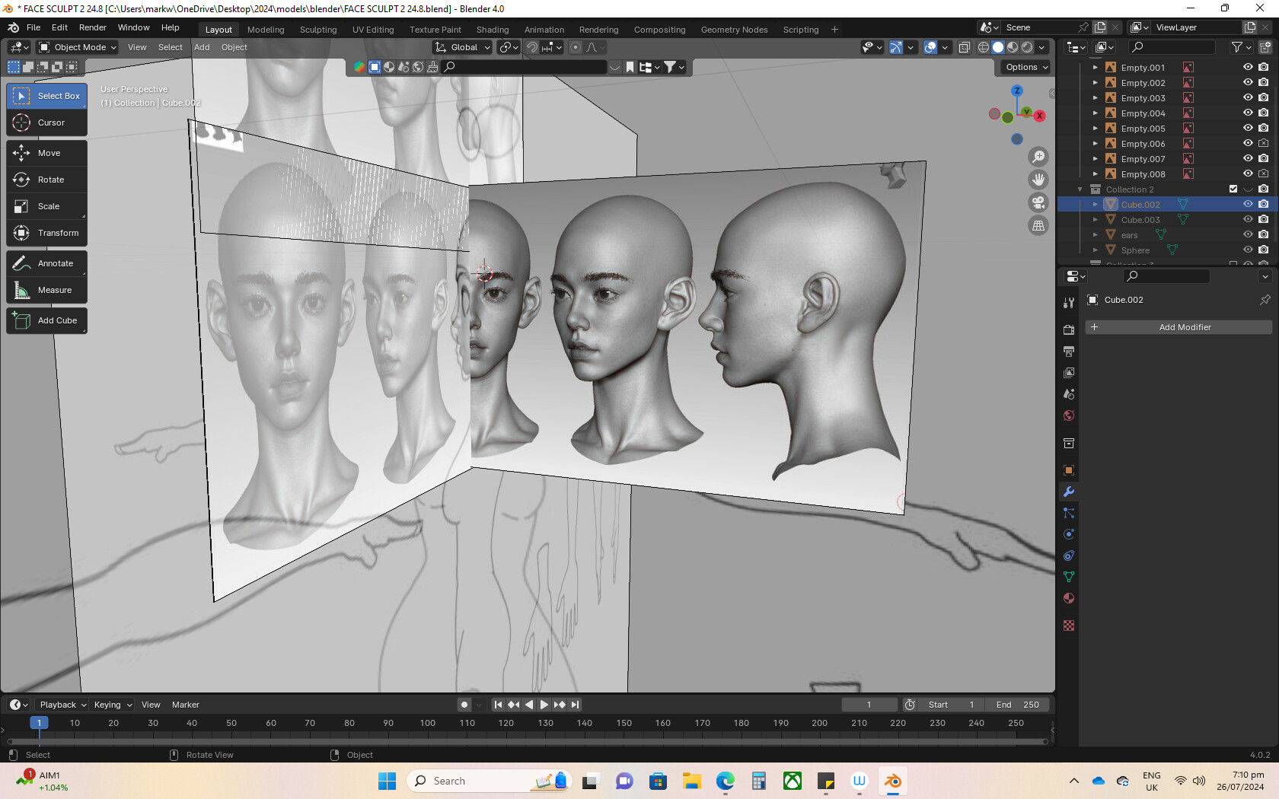Select the Cursor tool
Viewport: 1279px width, 799px height.
coord(47,123)
